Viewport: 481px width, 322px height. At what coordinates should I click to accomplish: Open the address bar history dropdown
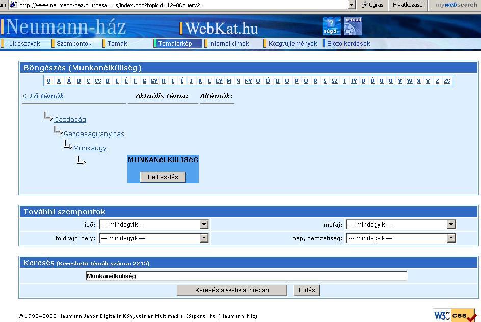pyautogui.click(x=352, y=5)
